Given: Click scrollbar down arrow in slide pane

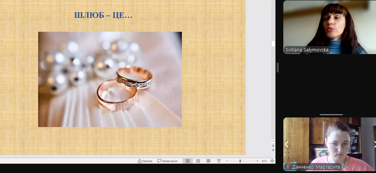Looking at the screenshot, I should pyautogui.click(x=273, y=141).
